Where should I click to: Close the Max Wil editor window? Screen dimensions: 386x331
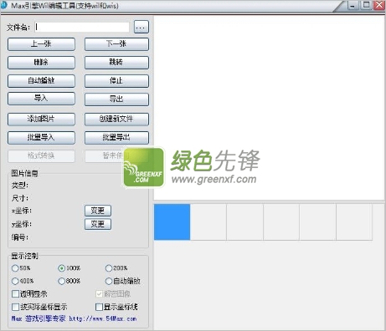379,5
